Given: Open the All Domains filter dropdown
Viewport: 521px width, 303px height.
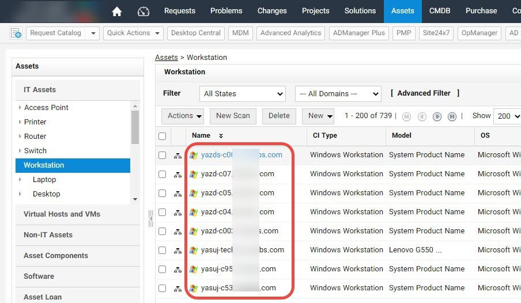Looking at the screenshot, I should tap(338, 94).
